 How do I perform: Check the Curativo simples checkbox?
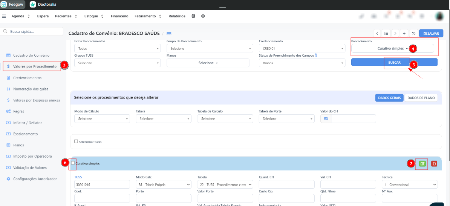pyautogui.click(x=73, y=163)
